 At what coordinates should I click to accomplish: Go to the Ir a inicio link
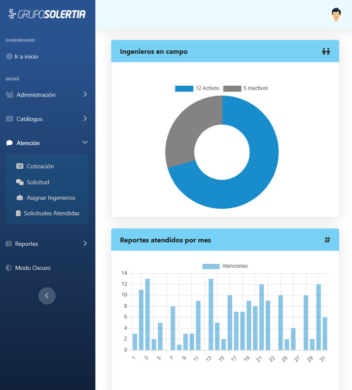(26, 57)
